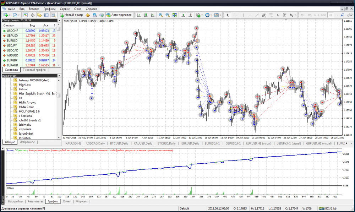Toggle the Data Window crosshair-circle icon
355x212 pixels.
point(33,15)
